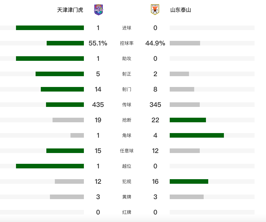Screen dimensions: 266x222
Task: Select the 任意球 free kick label
Action: coord(127,151)
